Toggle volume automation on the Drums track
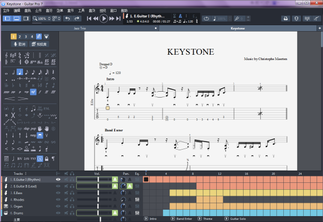 pyautogui.click(x=114, y=213)
